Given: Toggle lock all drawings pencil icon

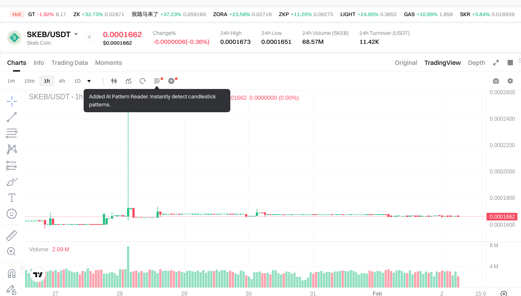Looking at the screenshot, I should point(12,289).
